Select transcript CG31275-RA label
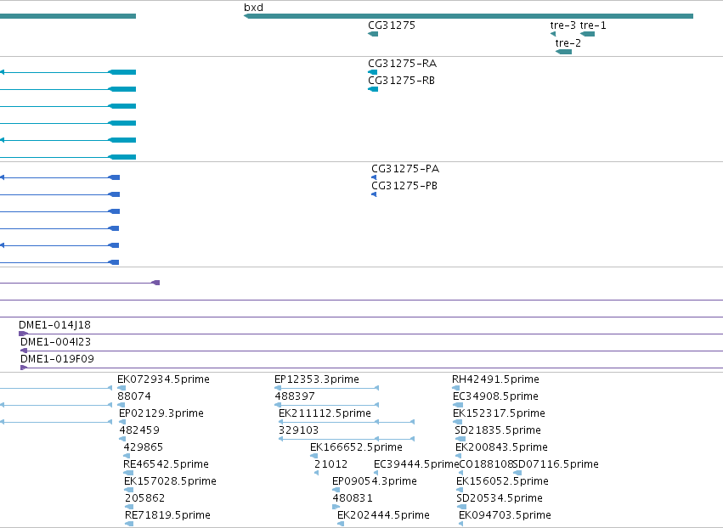723x528 pixels. [x=402, y=64]
